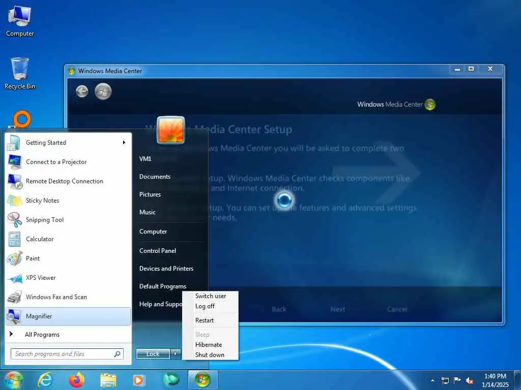The image size is (521, 390).
Task: Click the Magnifier icon
Action: coord(14,316)
